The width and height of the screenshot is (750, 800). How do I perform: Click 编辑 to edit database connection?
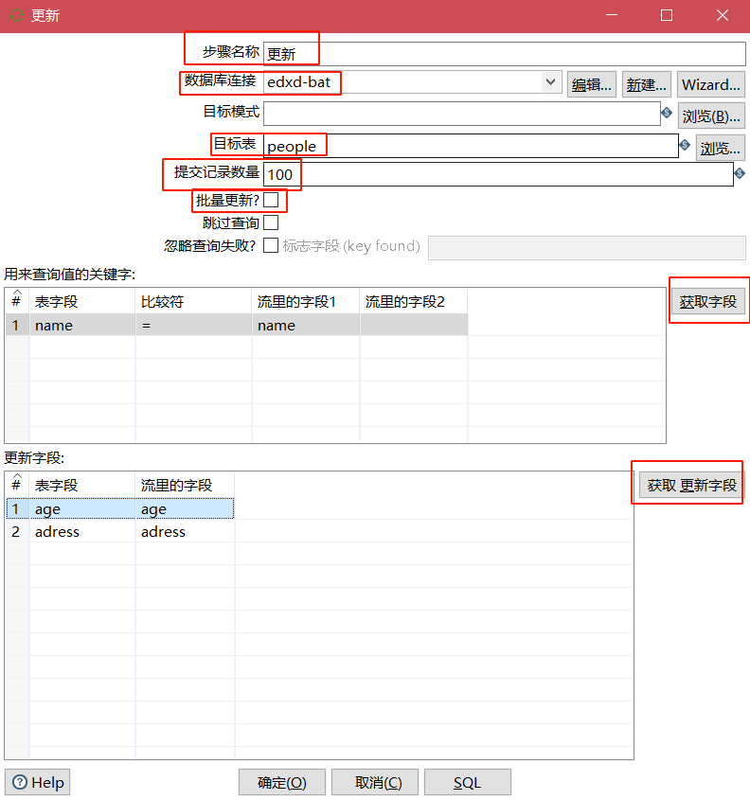[592, 84]
